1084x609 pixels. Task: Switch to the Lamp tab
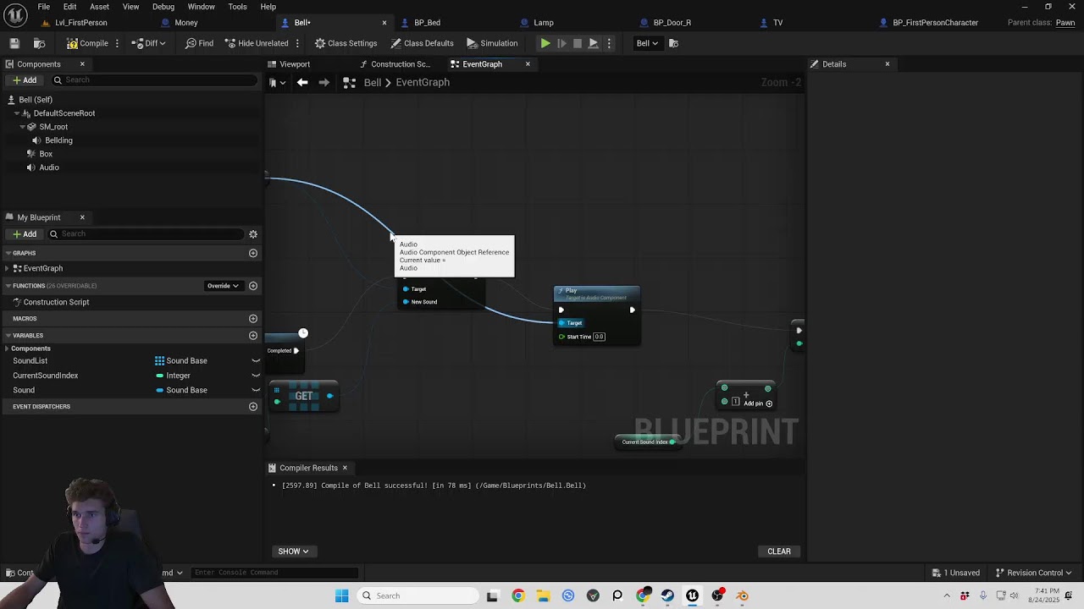(x=544, y=23)
